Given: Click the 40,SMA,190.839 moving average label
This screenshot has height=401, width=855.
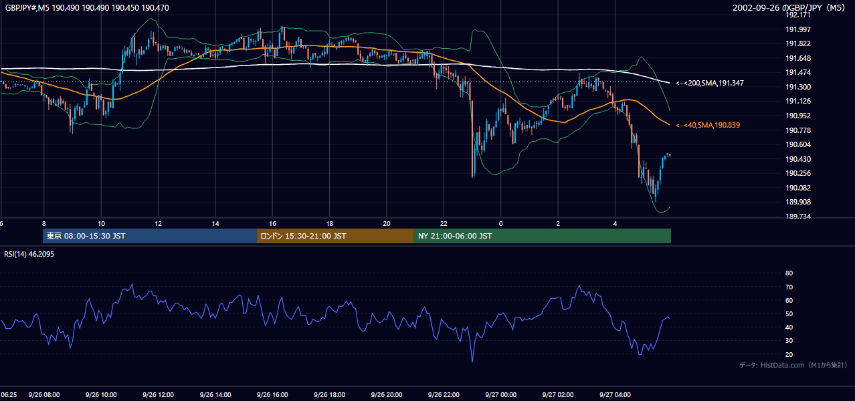Looking at the screenshot, I should pyautogui.click(x=708, y=125).
